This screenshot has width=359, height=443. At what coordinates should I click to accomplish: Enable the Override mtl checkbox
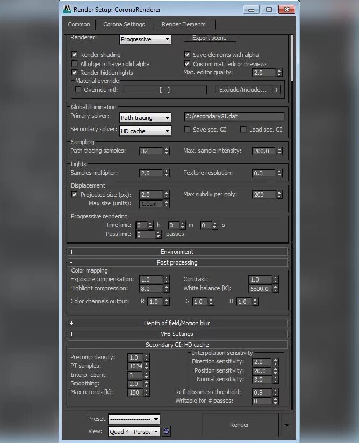78,90
